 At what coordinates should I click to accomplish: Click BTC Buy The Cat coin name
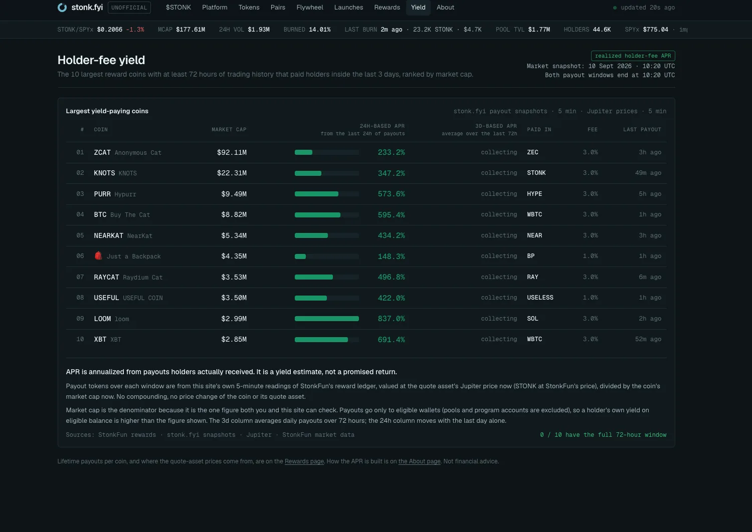point(122,214)
